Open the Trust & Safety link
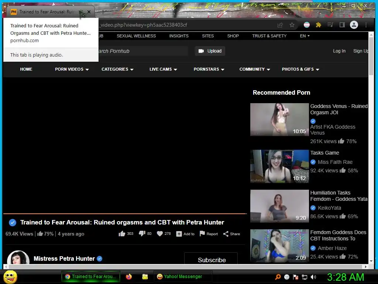Viewport: 378px width, 284px height. coord(269,36)
